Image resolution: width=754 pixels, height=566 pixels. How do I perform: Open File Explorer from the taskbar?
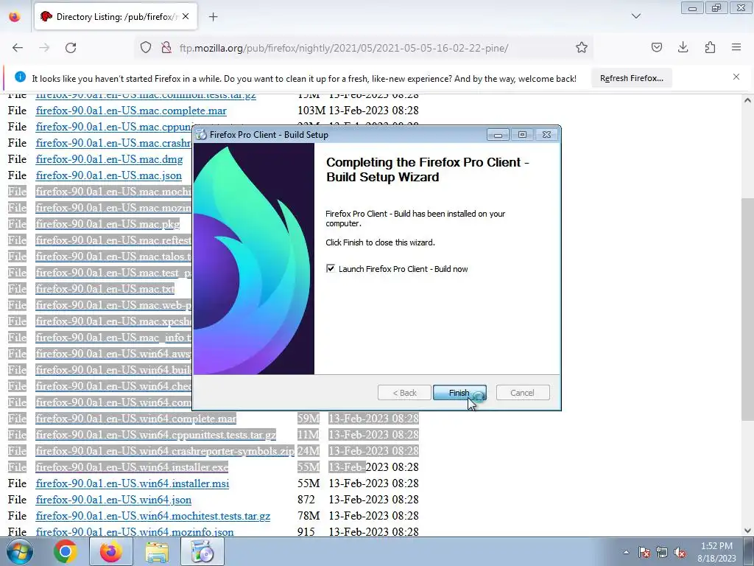coord(157,551)
